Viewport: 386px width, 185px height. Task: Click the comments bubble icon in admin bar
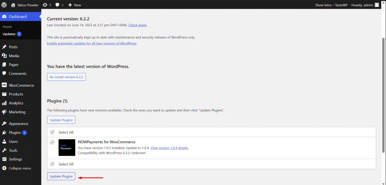pos(58,5)
